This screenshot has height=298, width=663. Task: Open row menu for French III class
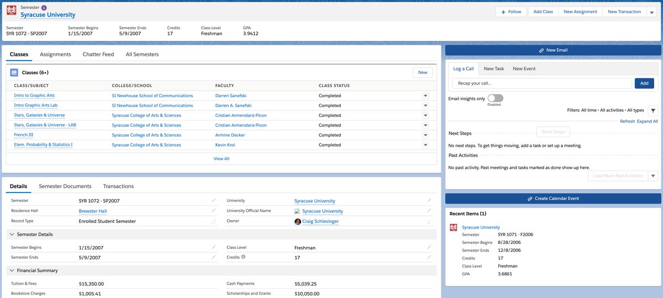point(425,135)
